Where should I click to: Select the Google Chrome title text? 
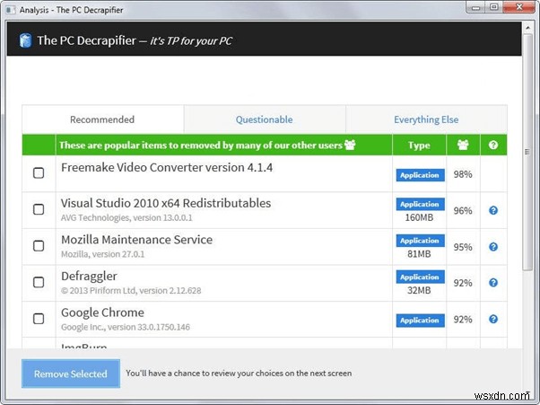coord(102,313)
